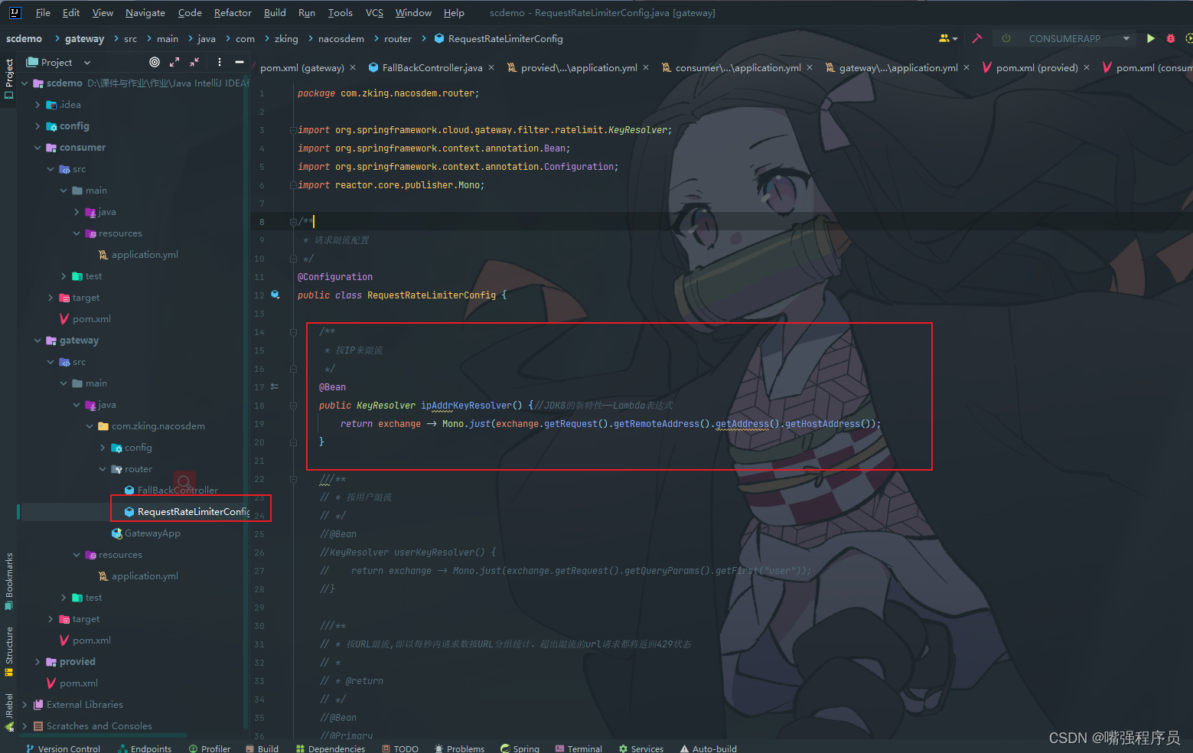Expand External Libraries node
The height and width of the screenshot is (753, 1193).
24,704
